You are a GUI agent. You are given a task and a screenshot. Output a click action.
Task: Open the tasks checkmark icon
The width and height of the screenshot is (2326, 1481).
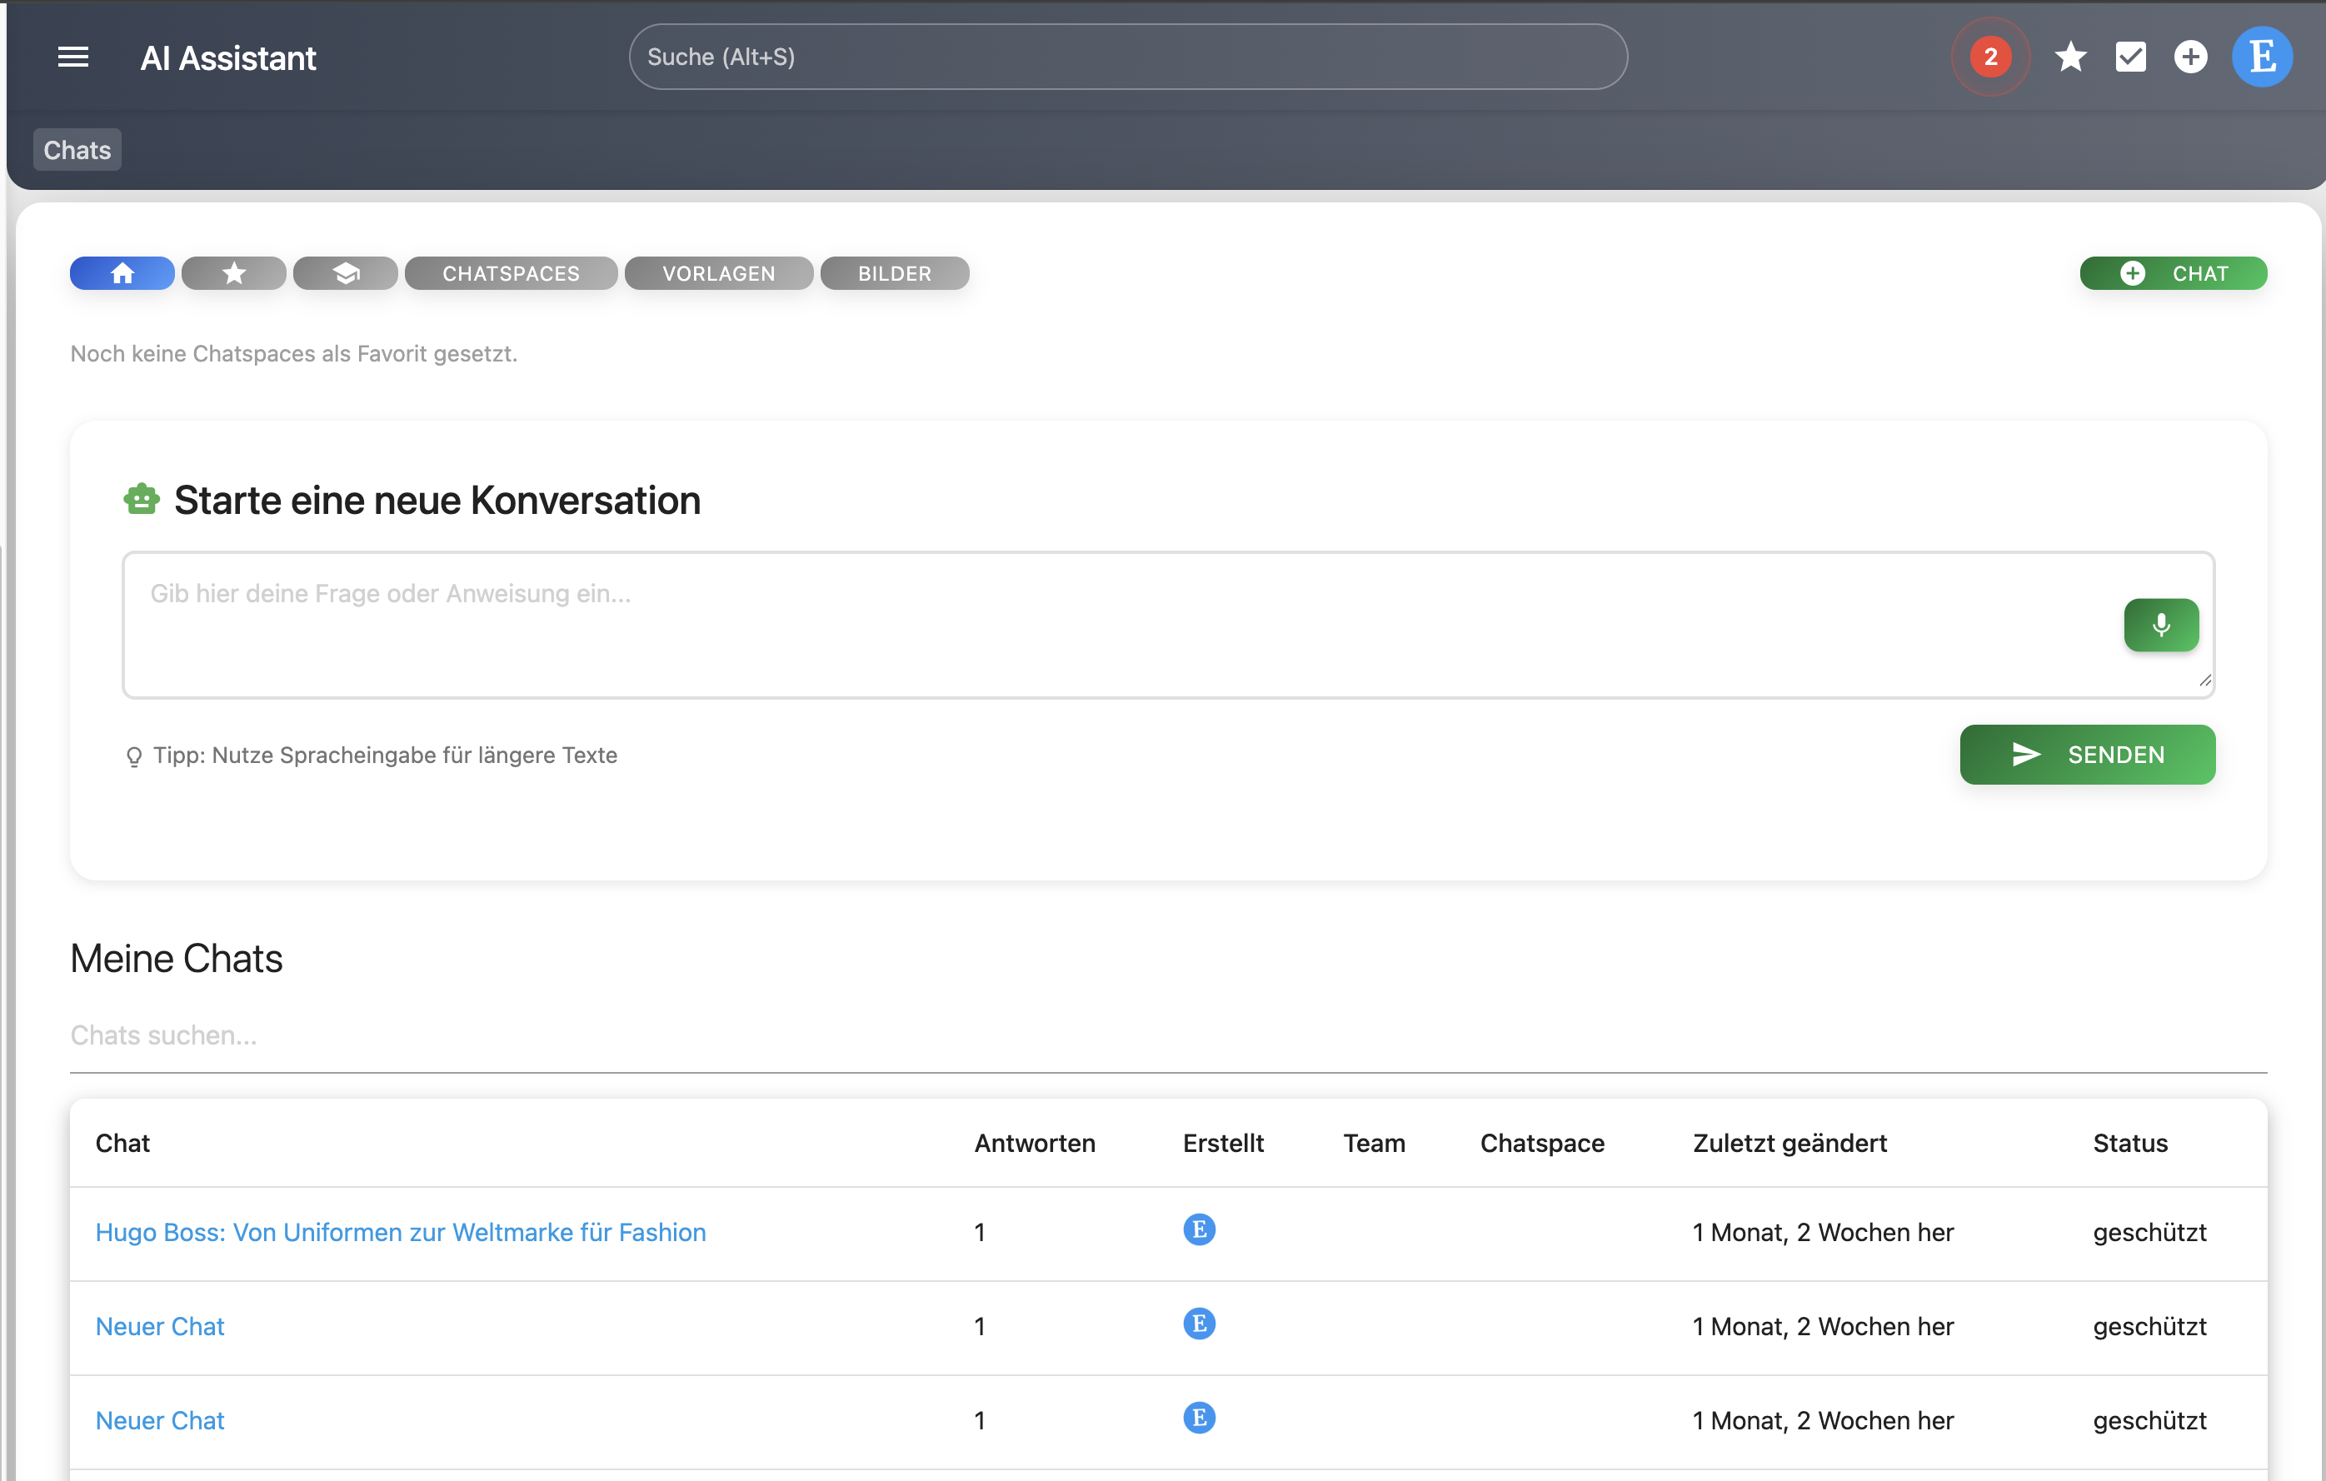pos(2130,58)
